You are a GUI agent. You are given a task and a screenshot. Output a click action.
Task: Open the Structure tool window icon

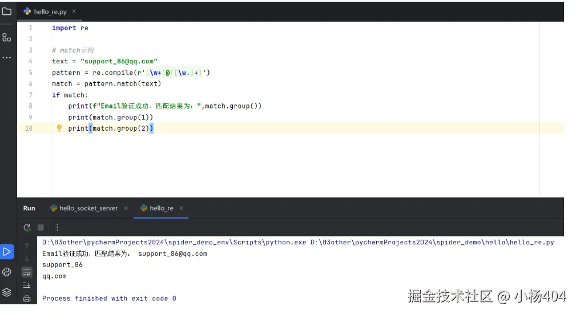7,38
